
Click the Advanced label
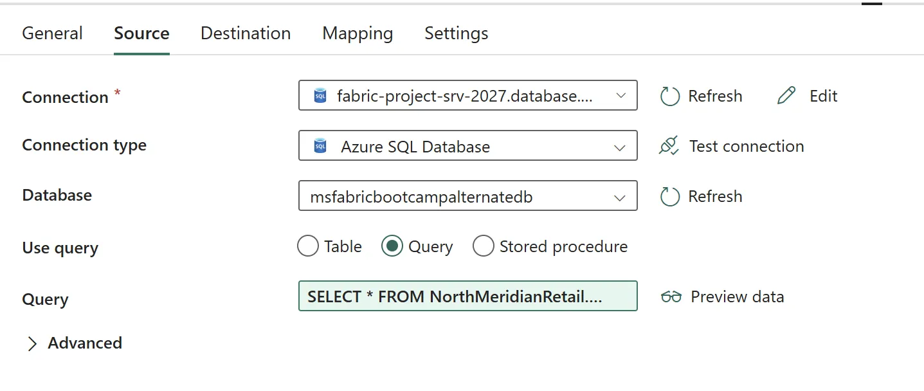[x=85, y=343]
